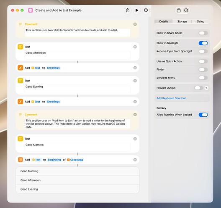The width and height of the screenshot is (221, 208).
Task: Toggle the Finder switch
Action: [203, 70]
